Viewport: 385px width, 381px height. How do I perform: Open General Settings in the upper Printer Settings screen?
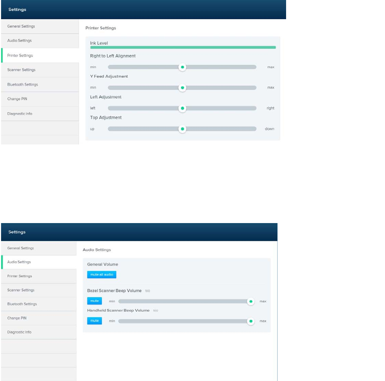coord(40,26)
